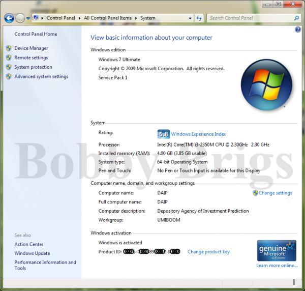Click Change product key
Screen dimensions: 305x291
click(x=208, y=252)
